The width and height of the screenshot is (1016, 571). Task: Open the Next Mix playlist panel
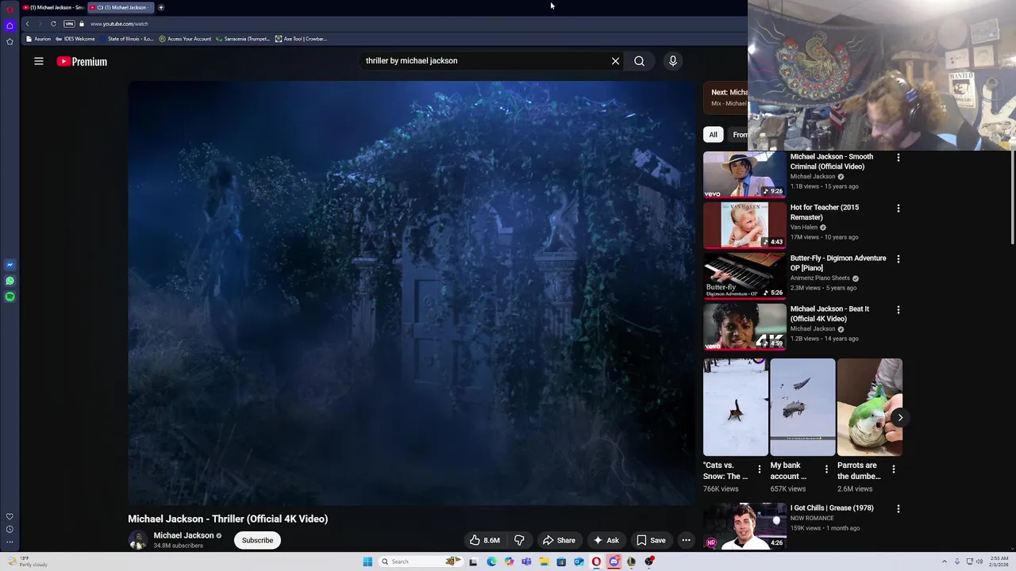click(x=725, y=98)
